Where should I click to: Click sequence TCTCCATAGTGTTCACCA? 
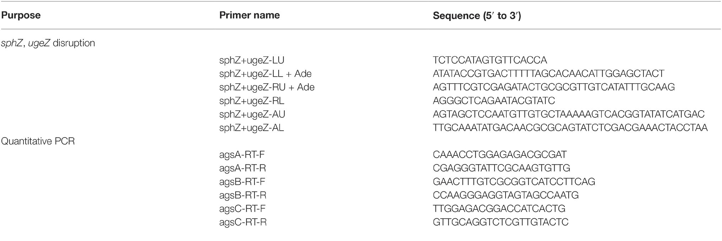pyautogui.click(x=490, y=60)
